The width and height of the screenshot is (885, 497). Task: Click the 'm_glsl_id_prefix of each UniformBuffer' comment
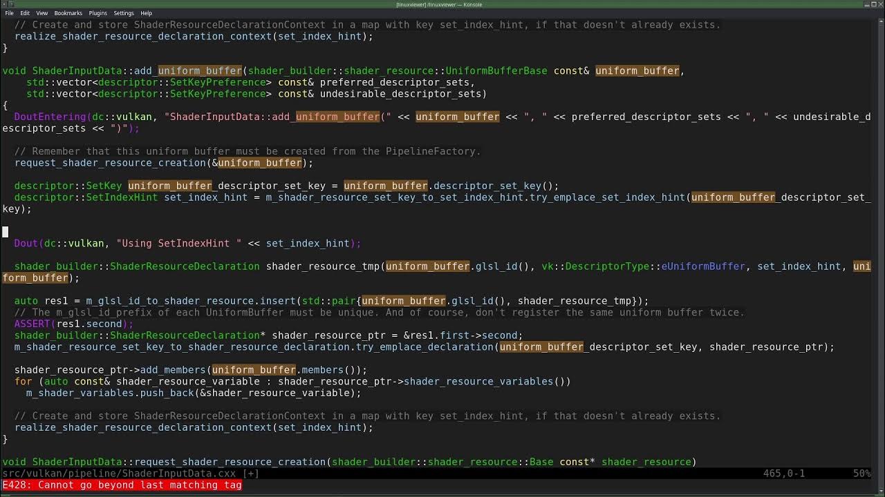[380, 312]
